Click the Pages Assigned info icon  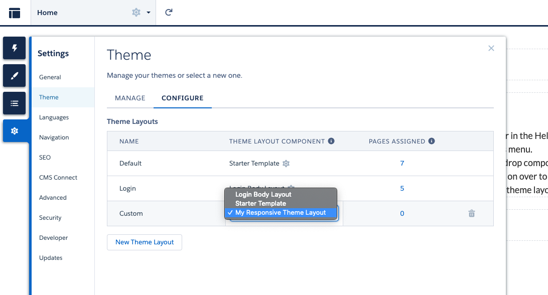coord(432,141)
